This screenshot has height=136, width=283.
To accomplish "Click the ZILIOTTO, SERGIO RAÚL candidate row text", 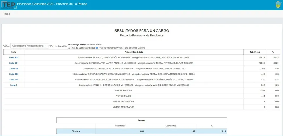I will (x=134, y=58).
